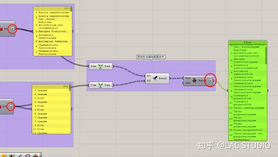278x157 pixels.
Task: Select sprout icon of Tree component fed by legume list
Action: [100, 85]
